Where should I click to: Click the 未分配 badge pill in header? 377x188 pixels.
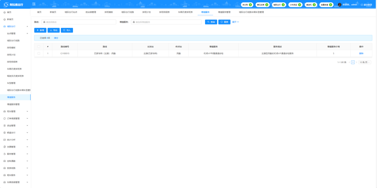(247, 5)
